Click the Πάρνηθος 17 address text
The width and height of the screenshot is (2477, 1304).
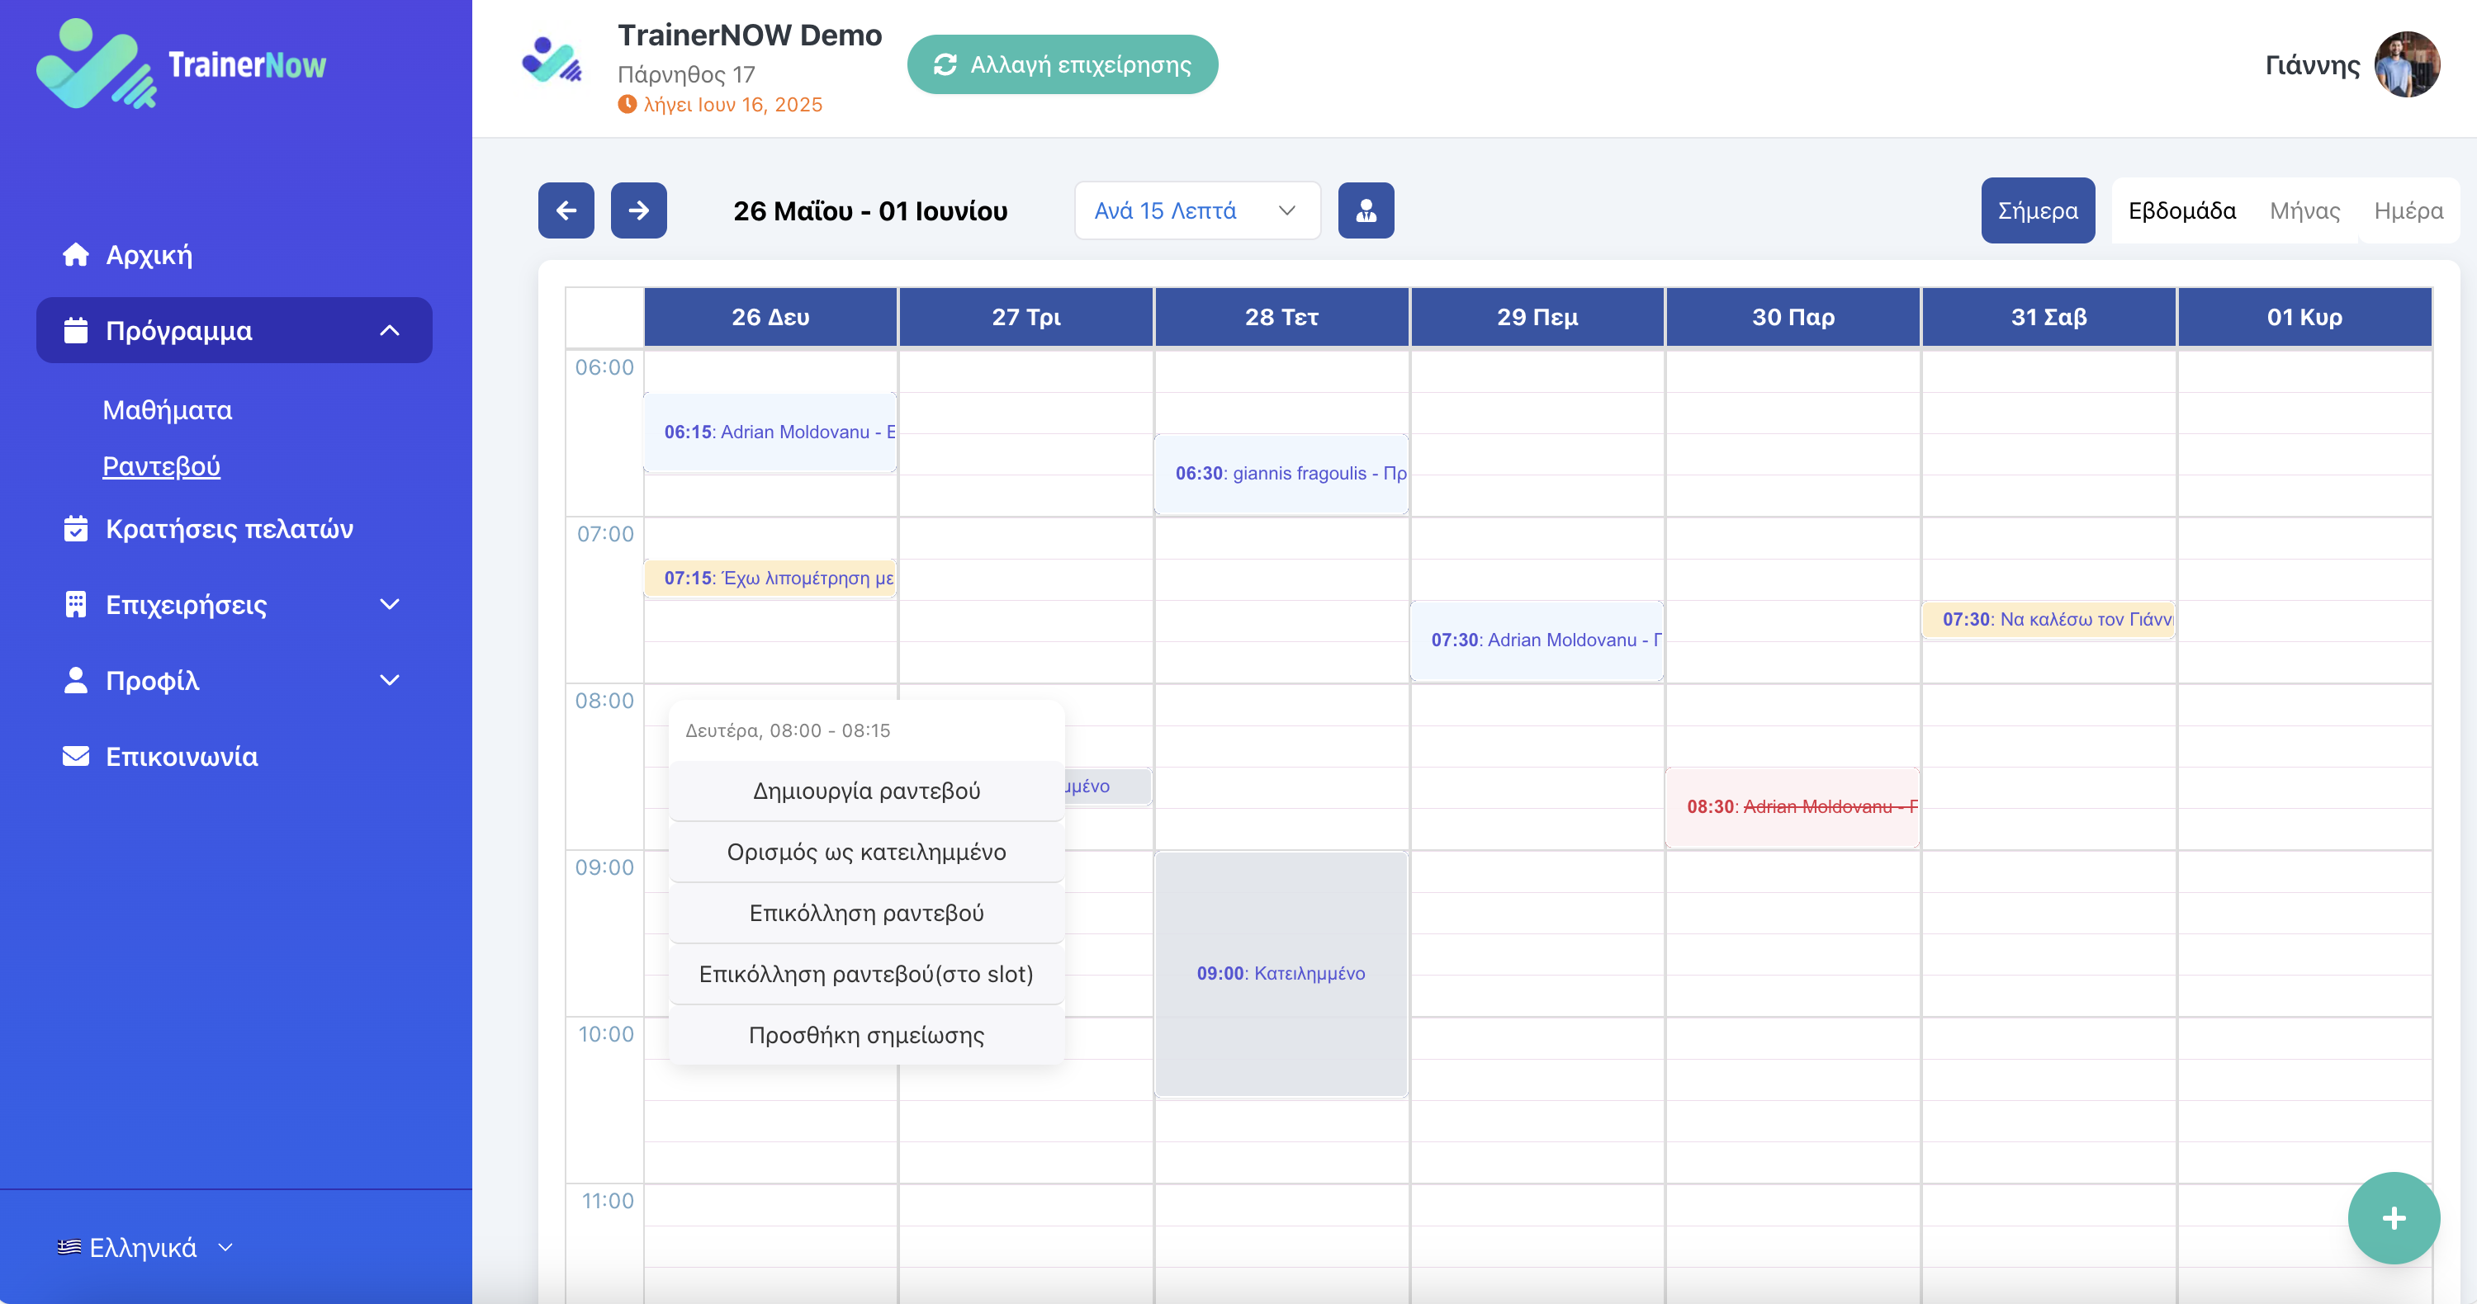click(687, 74)
